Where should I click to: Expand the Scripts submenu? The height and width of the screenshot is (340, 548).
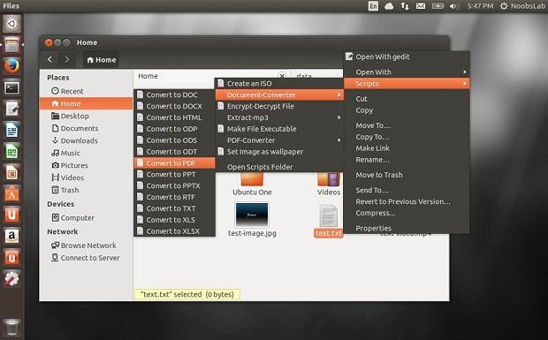[x=407, y=83]
